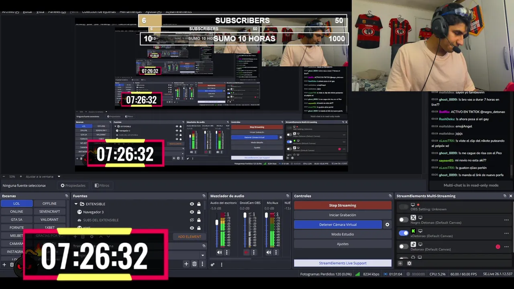Disable xDetonao Kick stream toggle
This screenshot has width=514, height=289.
403,233
